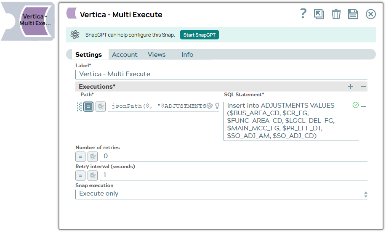Click SnapGPT icon for Number of retries
386x233 pixels.
(x=93, y=156)
